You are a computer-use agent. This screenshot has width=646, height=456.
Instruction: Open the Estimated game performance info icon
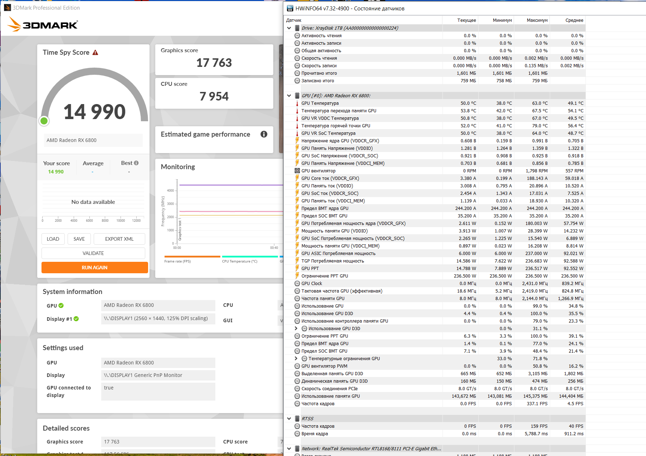[264, 134]
